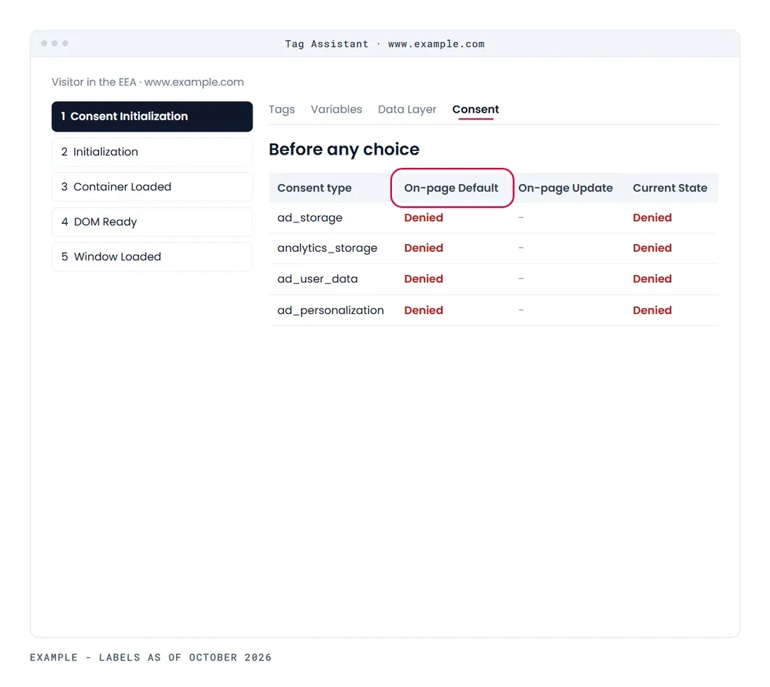Select the ad_storage row label
Image resolution: width=770 pixels, height=687 pixels.
[x=310, y=218]
